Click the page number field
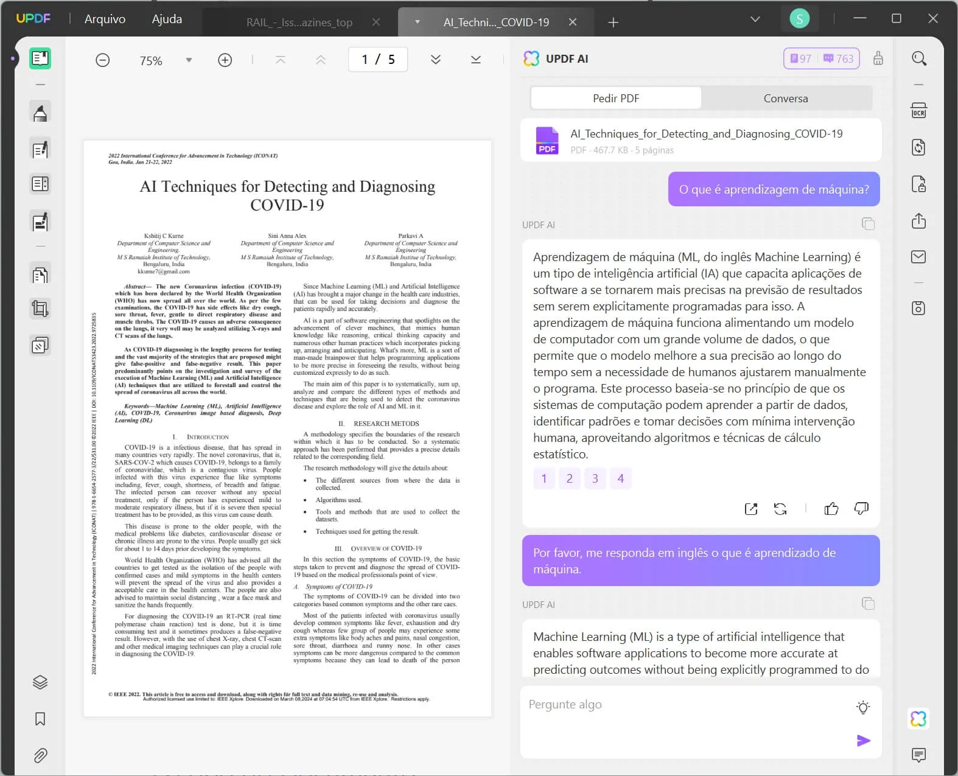Screen dimensions: 958x776 tap(378, 60)
